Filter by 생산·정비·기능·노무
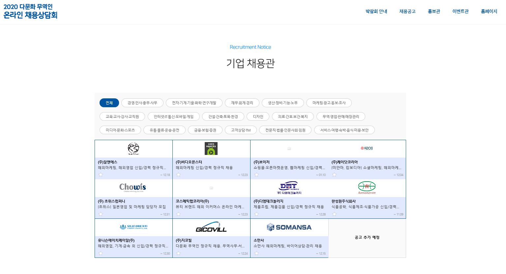The width and height of the screenshot is (506, 274). 283,103
